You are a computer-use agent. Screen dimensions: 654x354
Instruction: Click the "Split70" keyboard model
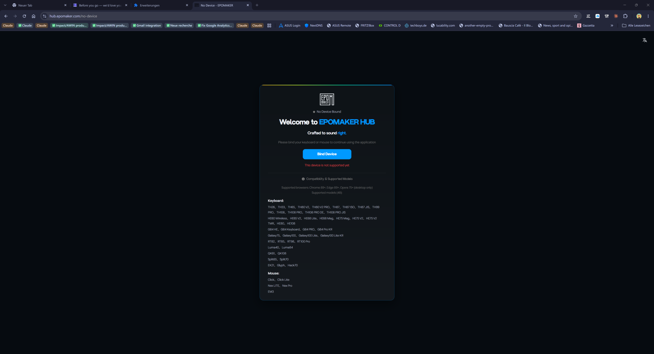click(x=284, y=259)
